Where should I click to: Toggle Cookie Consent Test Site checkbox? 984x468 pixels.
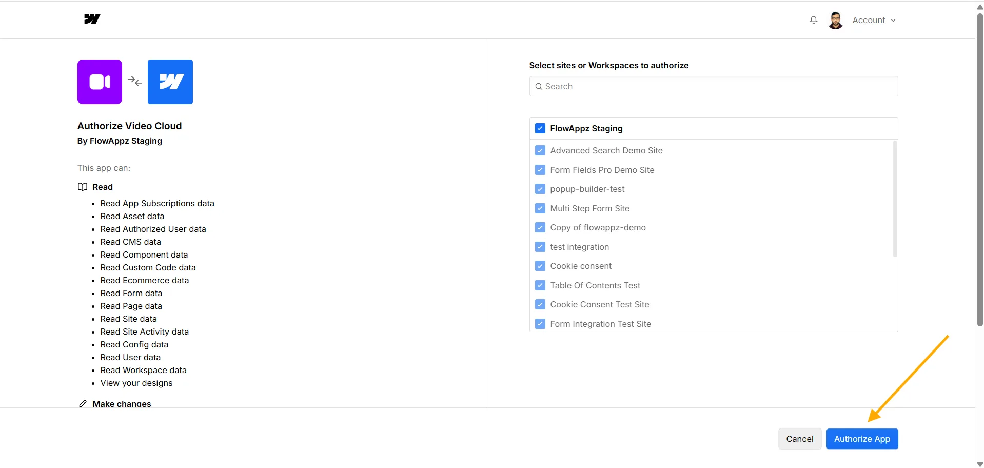(x=540, y=304)
